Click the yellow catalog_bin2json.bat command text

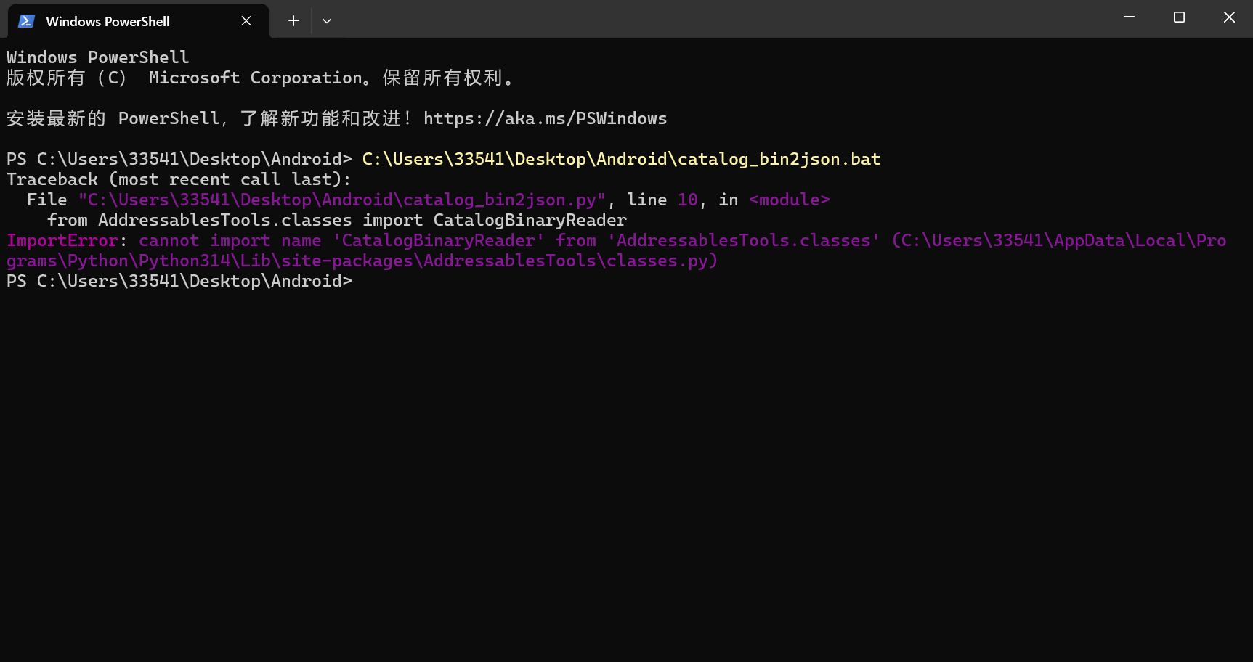click(x=621, y=159)
